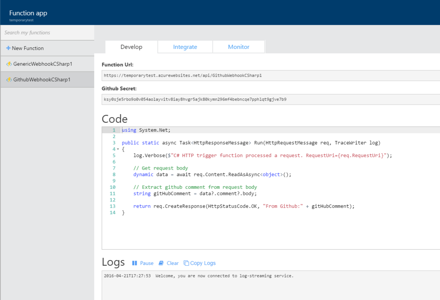Screen dimensions: 440x300
Task: Open the Monitor tab
Action: coord(238,47)
